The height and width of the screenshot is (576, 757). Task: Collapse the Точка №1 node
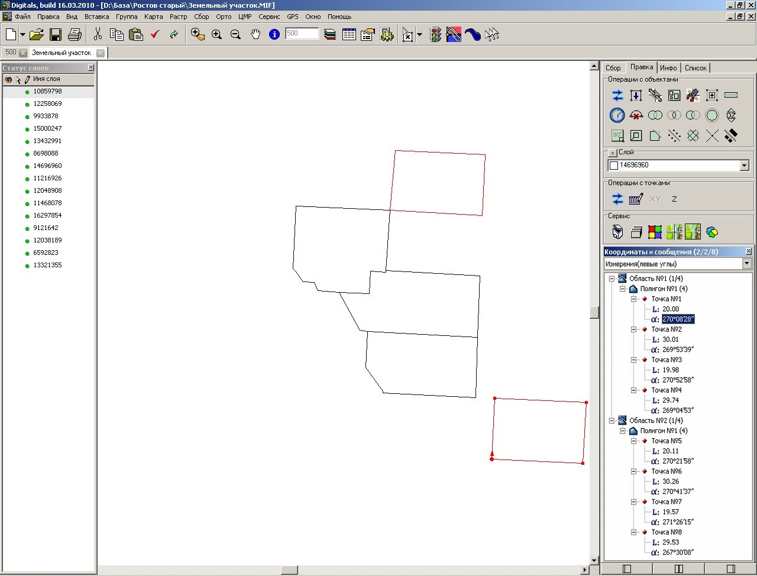(633, 299)
